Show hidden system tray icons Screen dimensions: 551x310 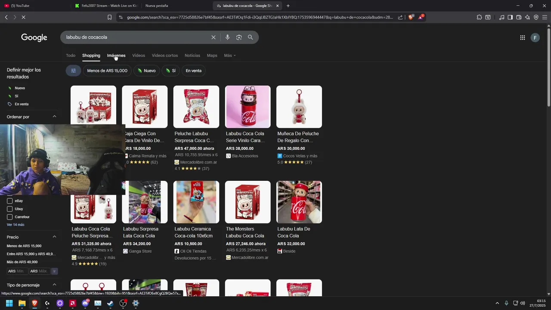click(497, 303)
